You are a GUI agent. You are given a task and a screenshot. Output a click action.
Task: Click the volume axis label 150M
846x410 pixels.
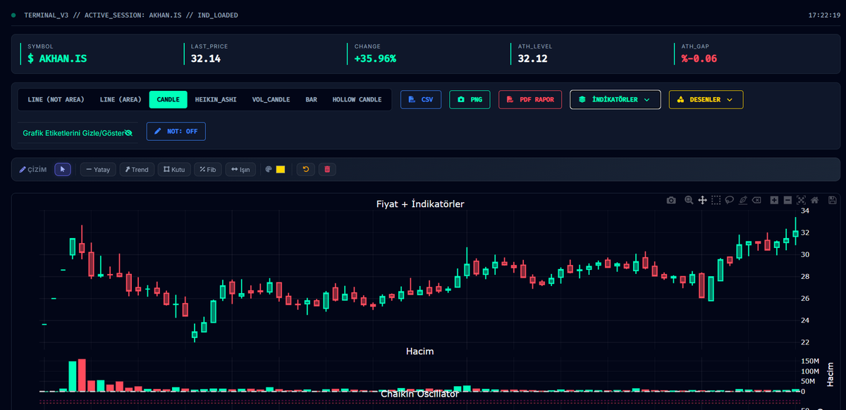tap(810, 361)
